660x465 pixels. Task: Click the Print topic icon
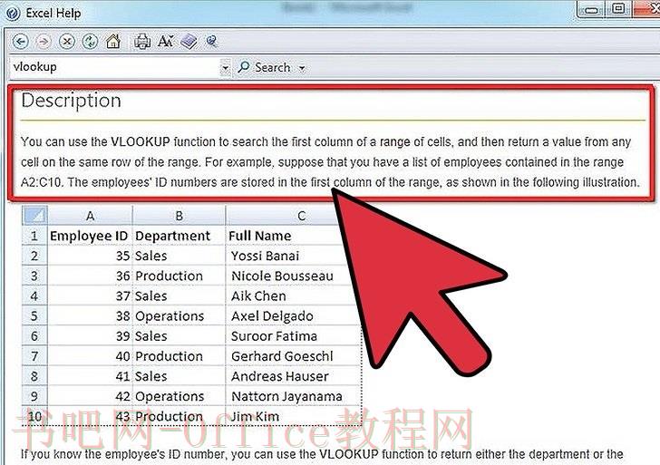coord(142,41)
